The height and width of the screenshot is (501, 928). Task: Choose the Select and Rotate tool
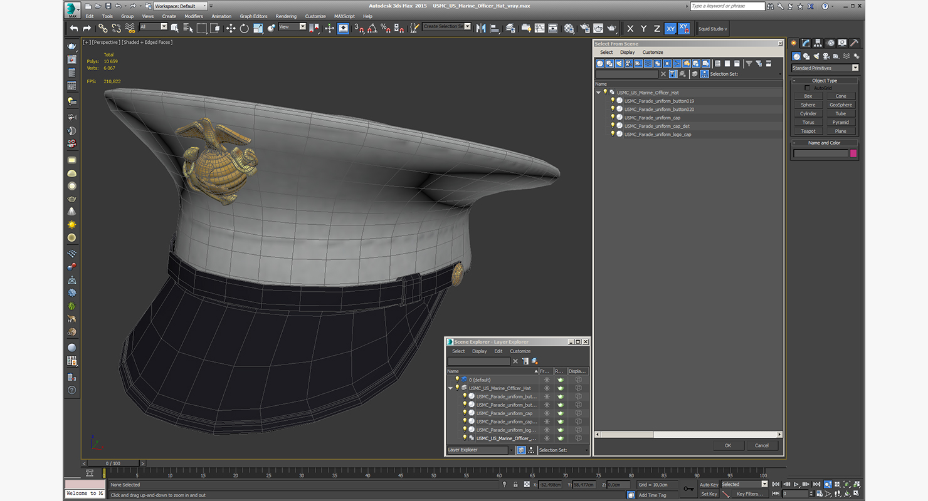click(244, 28)
